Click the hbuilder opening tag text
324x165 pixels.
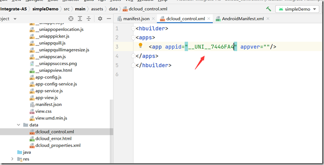pos(152,28)
